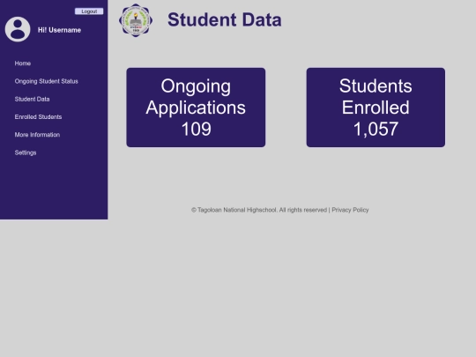The width and height of the screenshot is (476, 357).
Task: Select Student Data in sidebar menu
Action: click(x=33, y=99)
